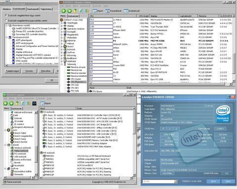Click the Eltávolítás button in device manager
This screenshot has width=237, height=189.
46,71
